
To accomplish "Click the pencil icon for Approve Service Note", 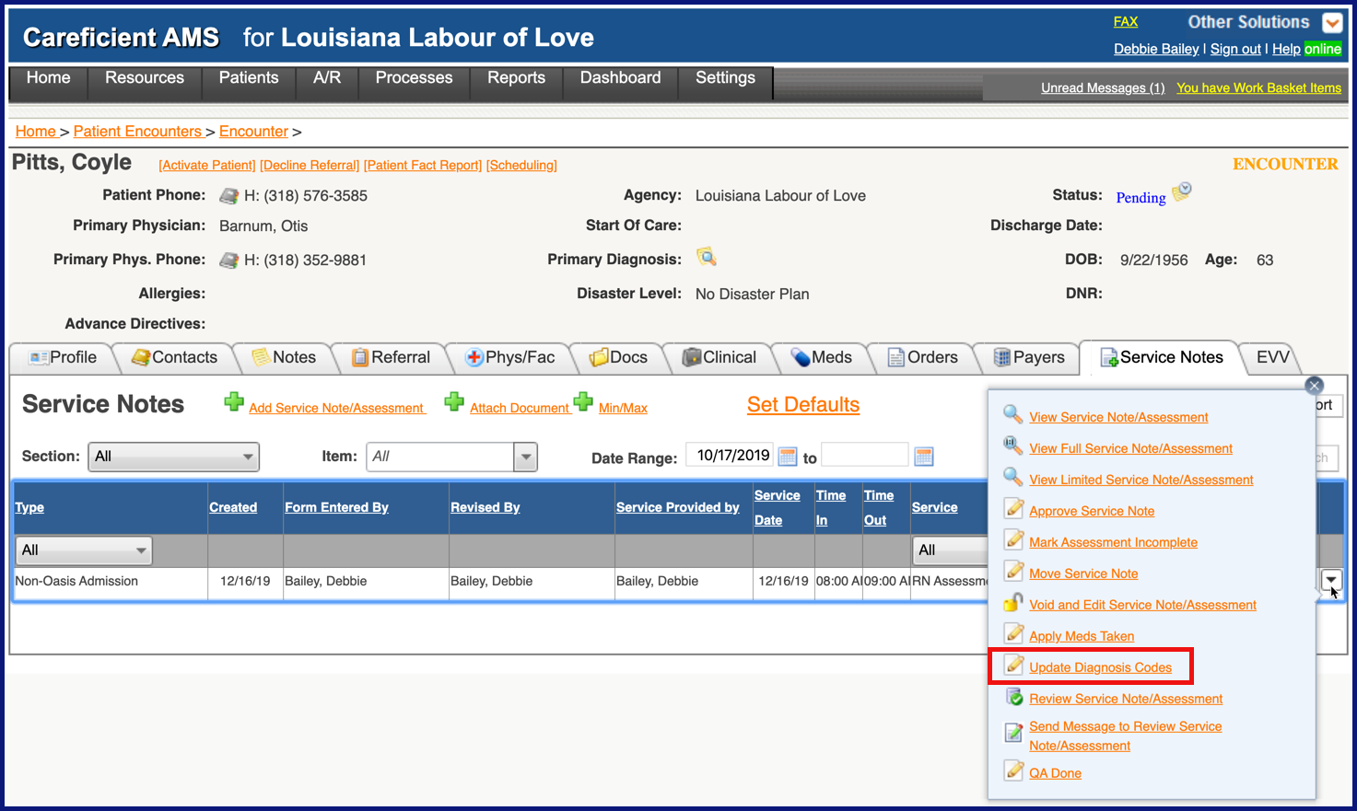I will 1013,509.
